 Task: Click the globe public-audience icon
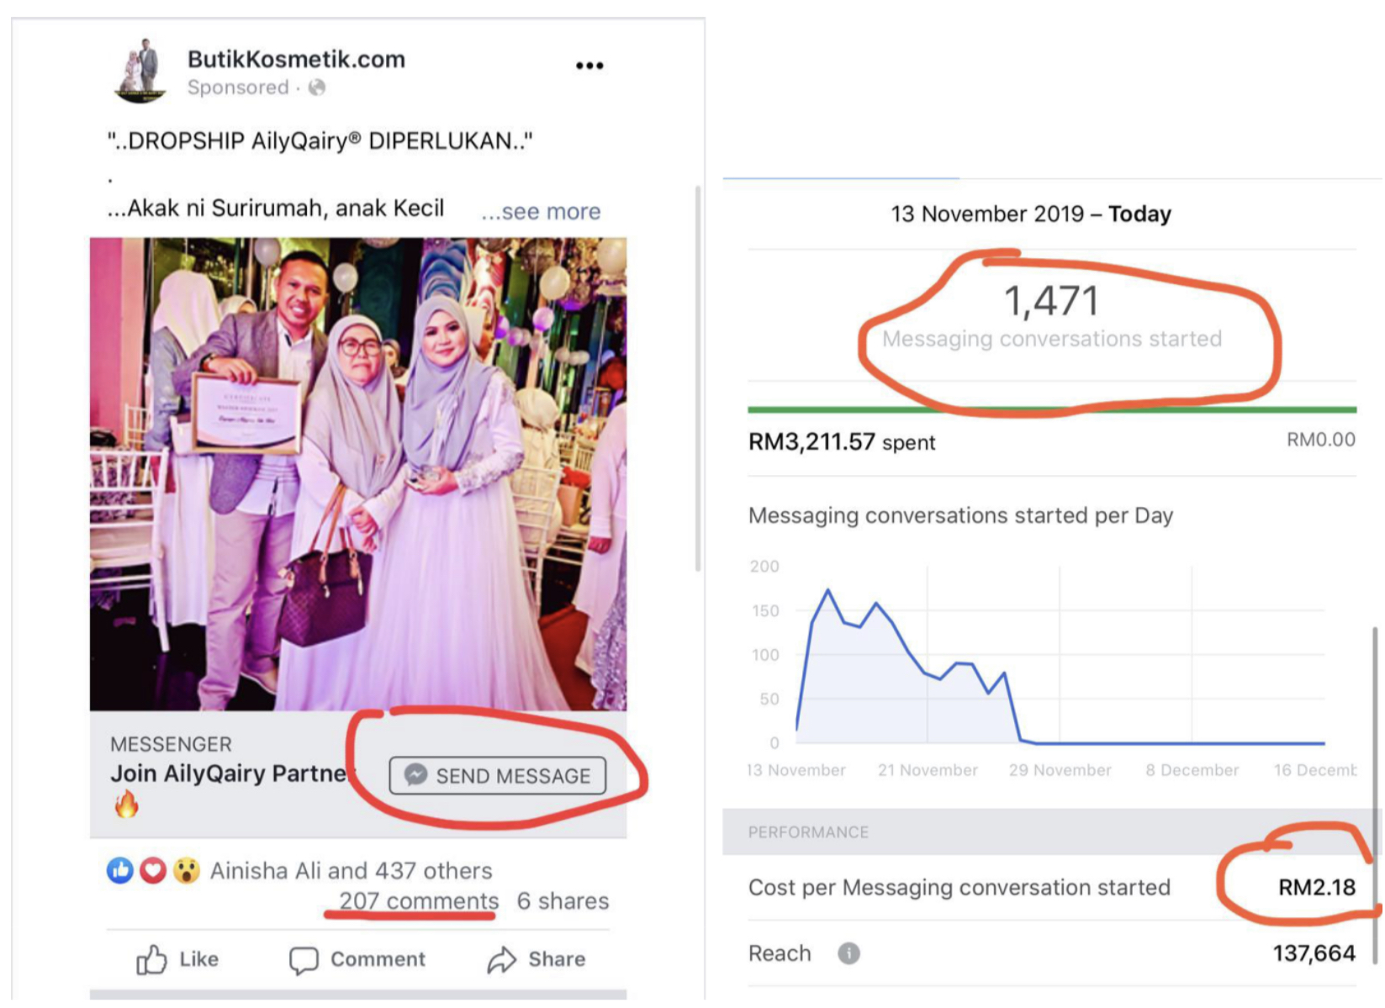[x=316, y=87]
